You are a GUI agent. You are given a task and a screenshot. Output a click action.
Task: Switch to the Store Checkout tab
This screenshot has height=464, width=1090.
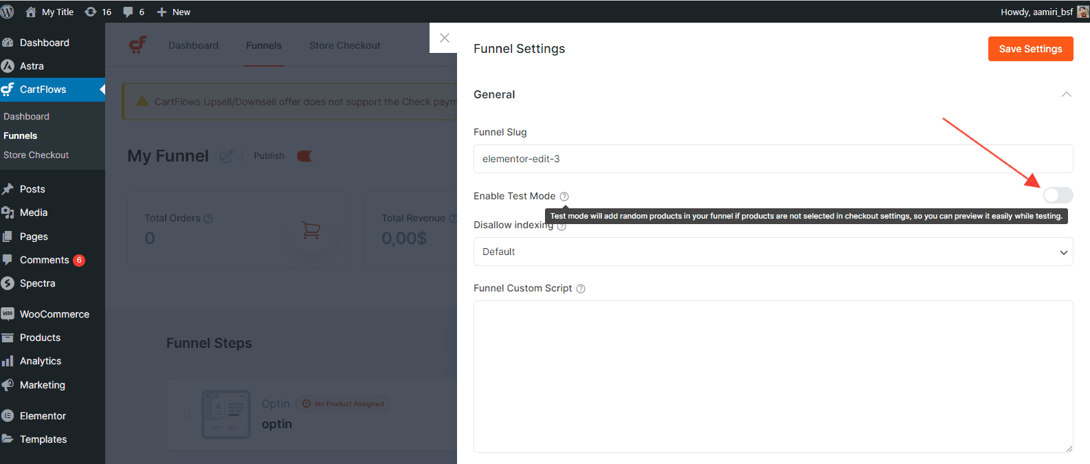pos(344,45)
